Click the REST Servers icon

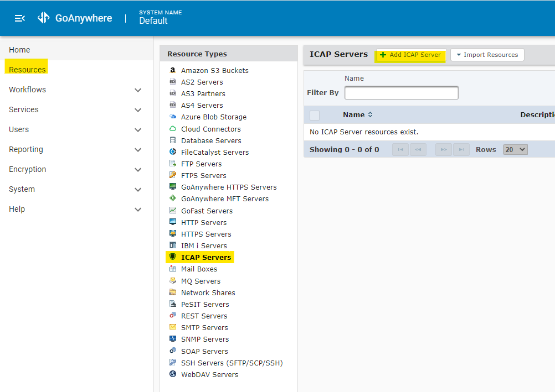(173, 315)
